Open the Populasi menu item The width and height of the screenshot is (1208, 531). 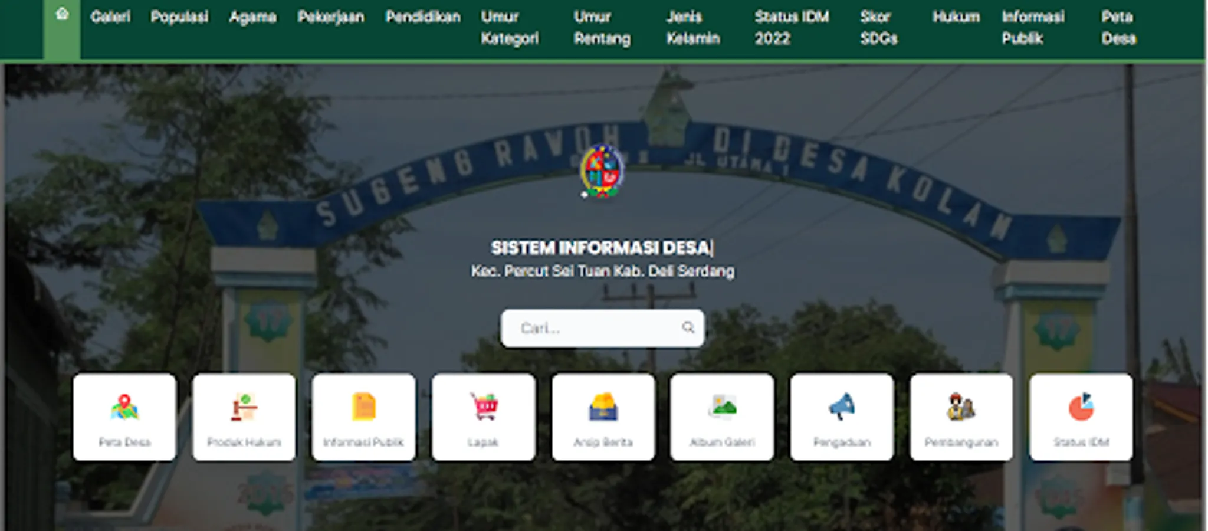179,17
